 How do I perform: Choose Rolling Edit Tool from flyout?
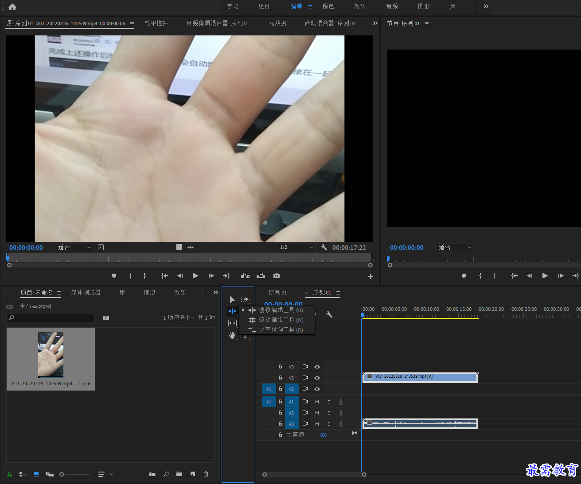point(277,320)
